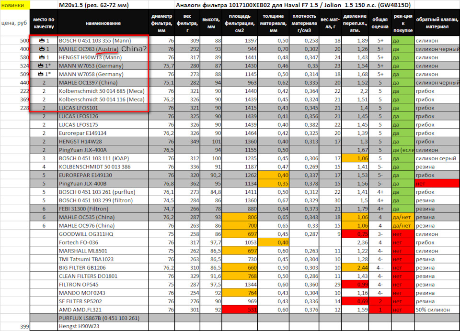Screen dimensions: 460x331
Task: Click the 'место по качеству' header cell
Action: click(x=44, y=23)
